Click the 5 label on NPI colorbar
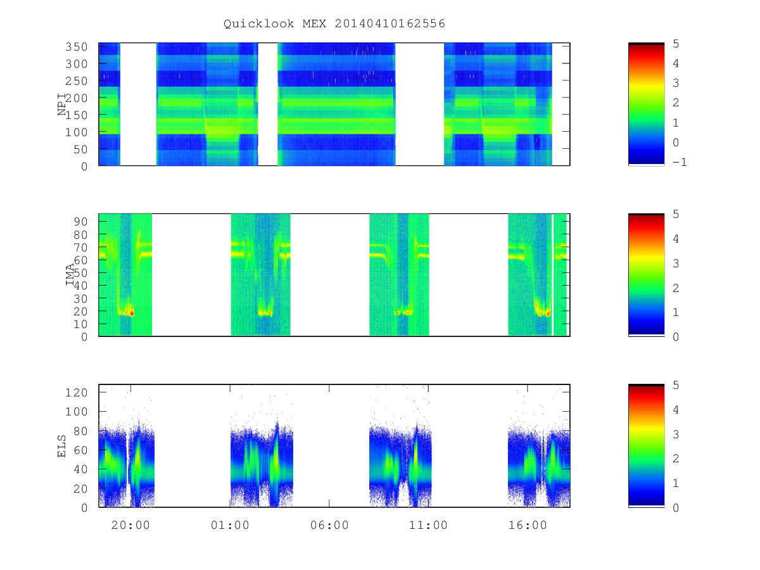Screen dimensions: 760x570 [x=676, y=43]
